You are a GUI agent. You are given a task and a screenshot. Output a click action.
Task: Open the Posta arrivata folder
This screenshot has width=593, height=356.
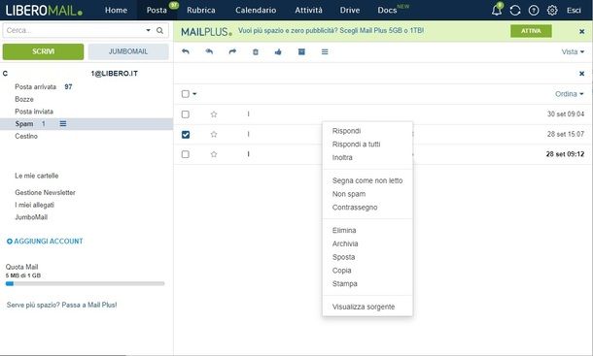[36, 87]
